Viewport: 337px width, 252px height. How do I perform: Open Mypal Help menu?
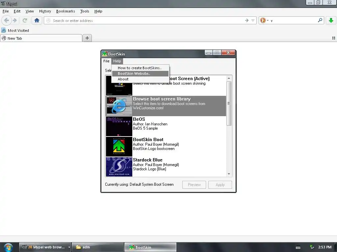tap(98, 11)
